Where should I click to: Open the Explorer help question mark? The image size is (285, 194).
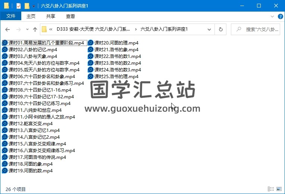coord(280,16)
